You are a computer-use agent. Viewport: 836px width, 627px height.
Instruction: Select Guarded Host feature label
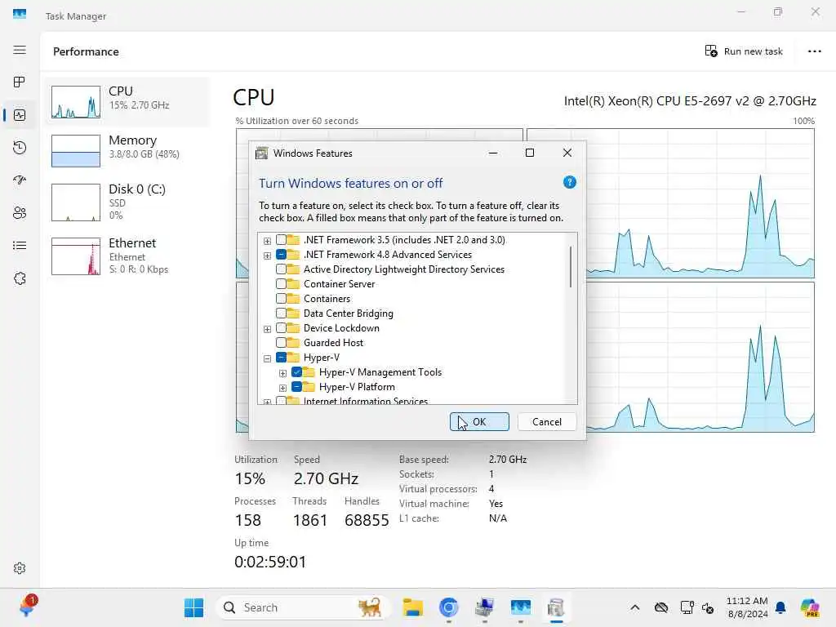coord(333,342)
